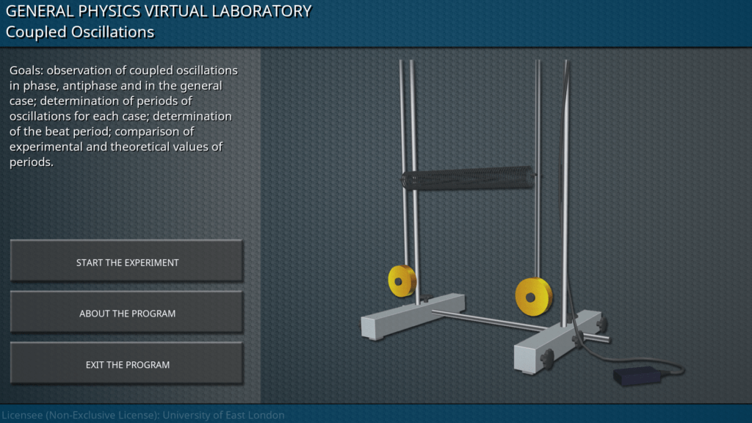Select the right yellow pendulum weight

(533, 295)
